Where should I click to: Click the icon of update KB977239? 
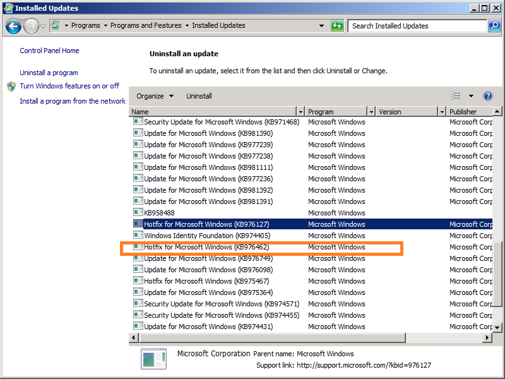pyautogui.click(x=138, y=144)
